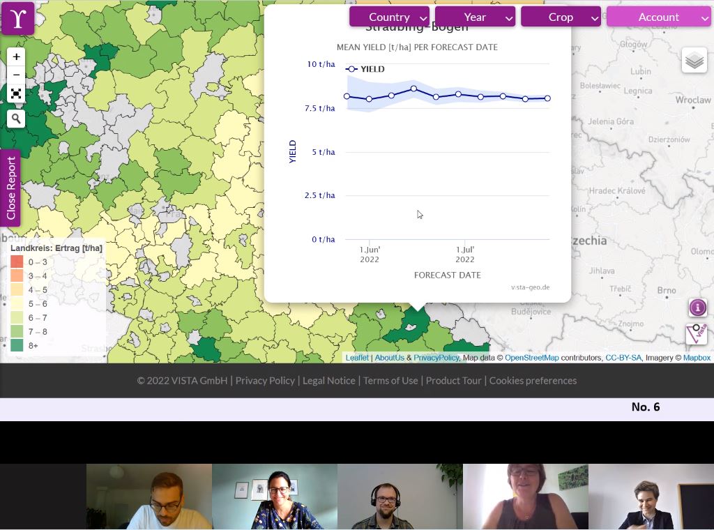Click the Jihlava map label

pos(602,271)
